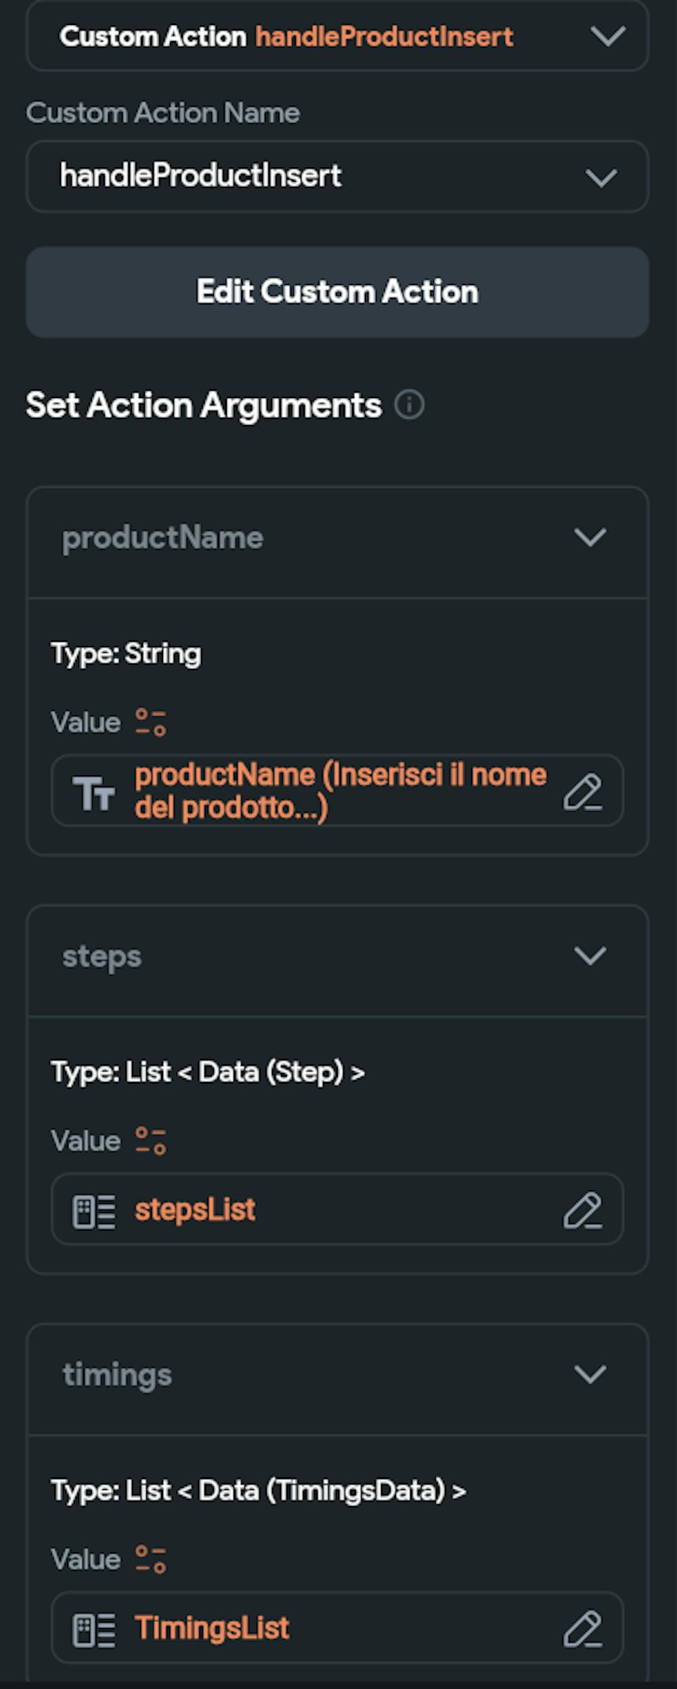Click the info icon beside Set Action Arguments
This screenshot has height=1689, width=677.
[x=410, y=405]
